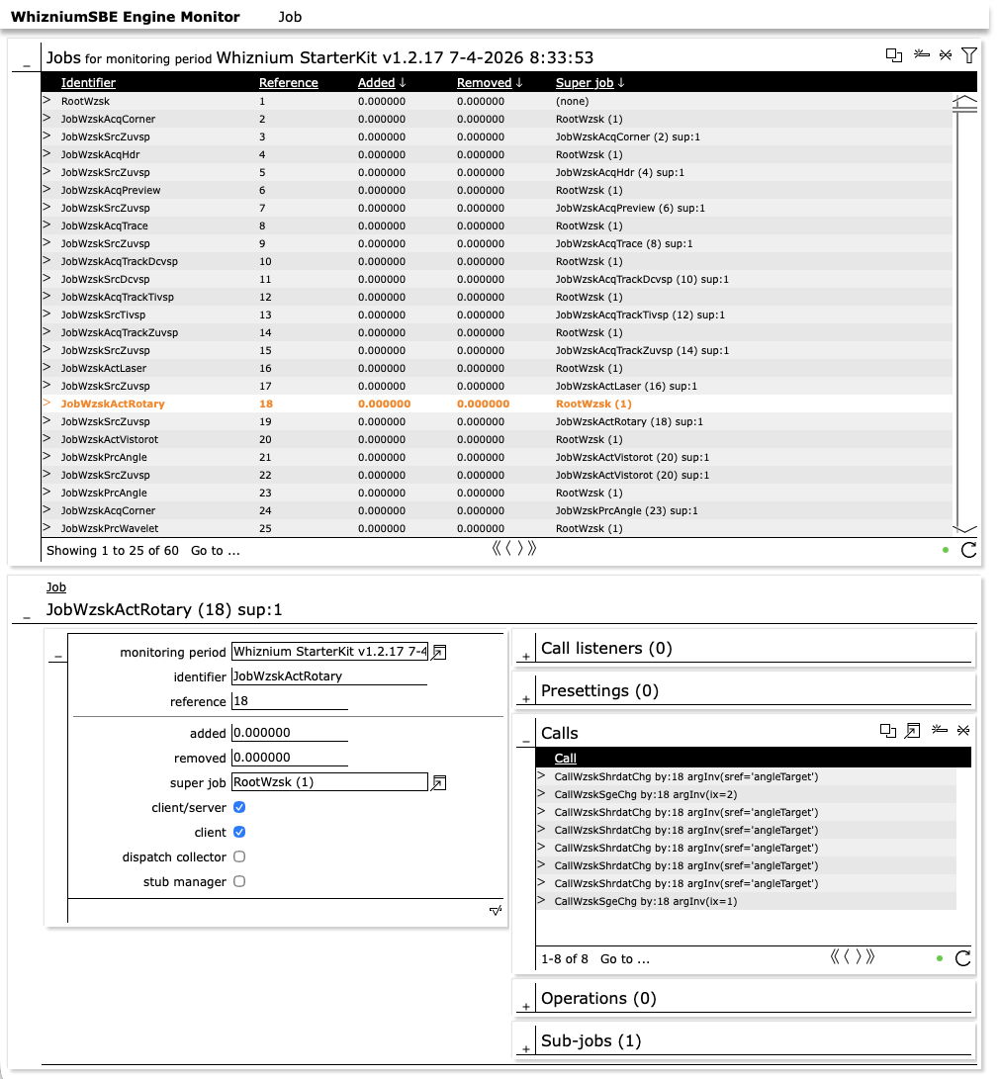This screenshot has height=1079, width=999.
Task: Click the WhizniumSBE Engine Monitor title
Action: click(126, 17)
